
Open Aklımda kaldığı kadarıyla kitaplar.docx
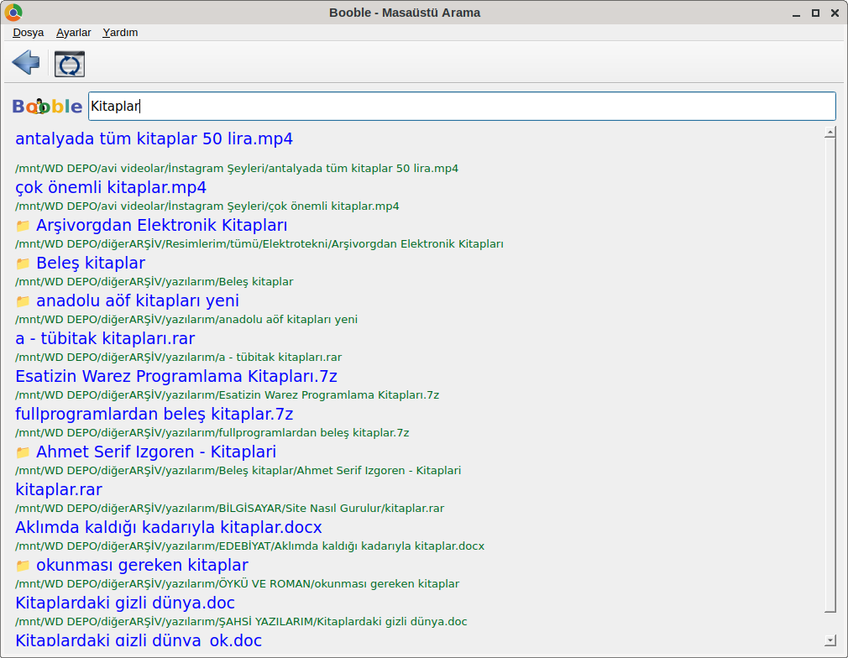[168, 527]
